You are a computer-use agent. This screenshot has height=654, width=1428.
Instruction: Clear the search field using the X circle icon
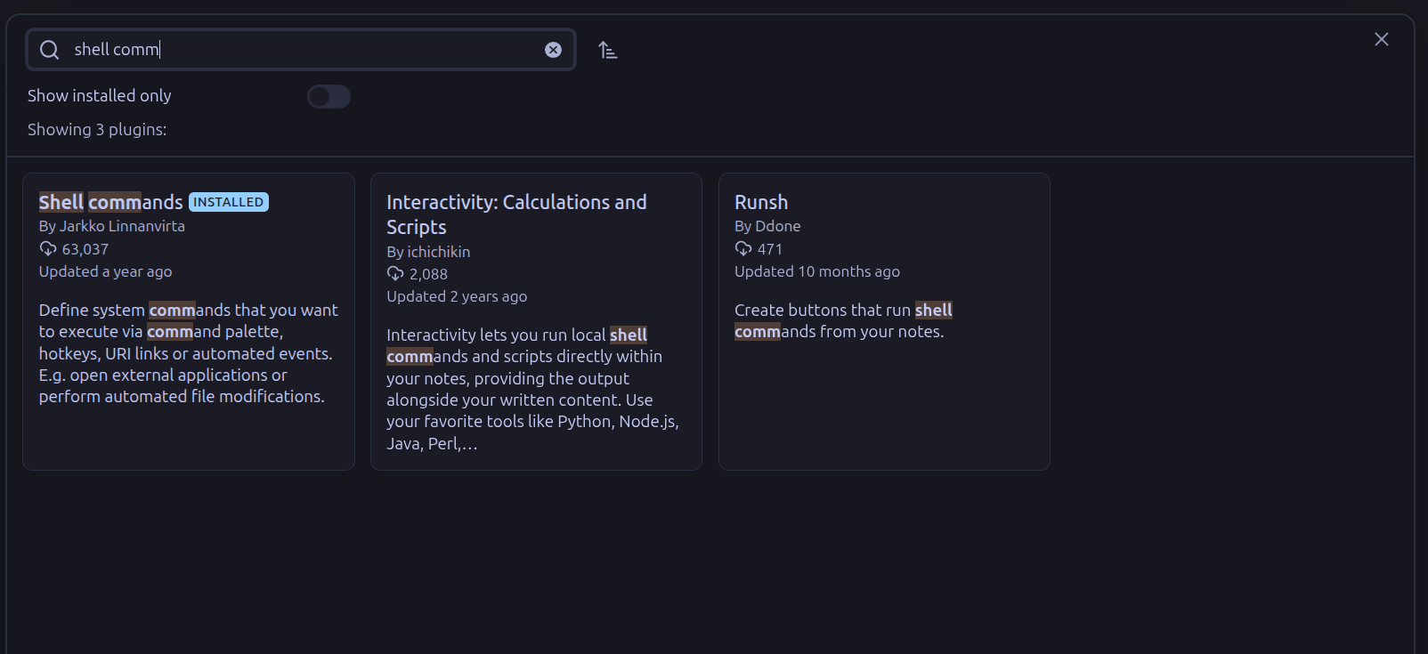553,50
